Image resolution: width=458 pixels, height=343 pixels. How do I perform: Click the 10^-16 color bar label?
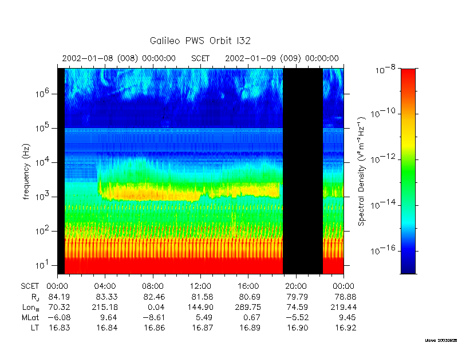click(382, 250)
